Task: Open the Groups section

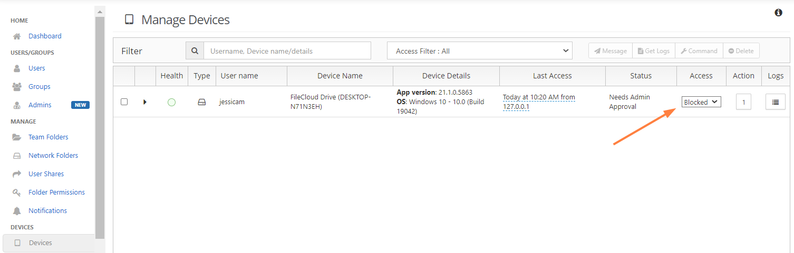Action: (39, 87)
